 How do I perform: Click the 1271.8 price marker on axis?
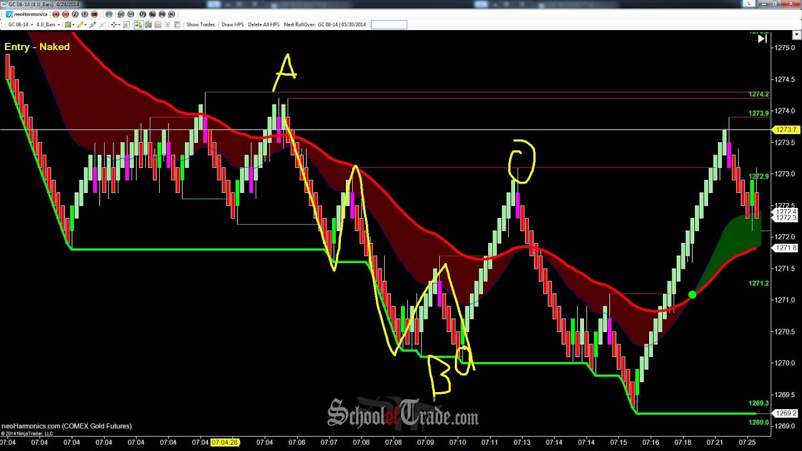click(x=786, y=249)
